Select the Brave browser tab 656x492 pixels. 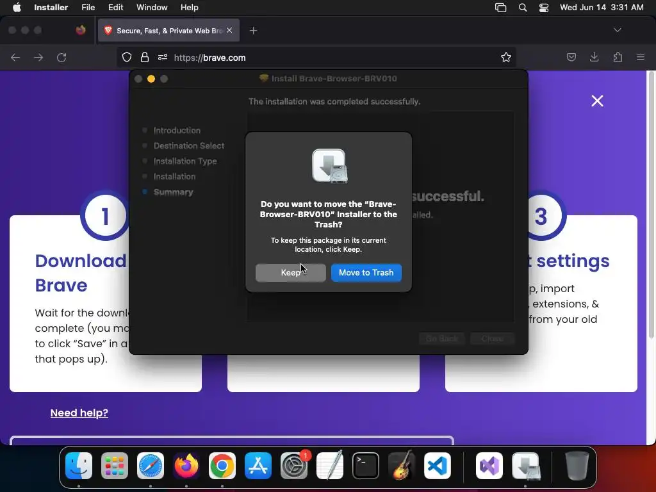(168, 31)
